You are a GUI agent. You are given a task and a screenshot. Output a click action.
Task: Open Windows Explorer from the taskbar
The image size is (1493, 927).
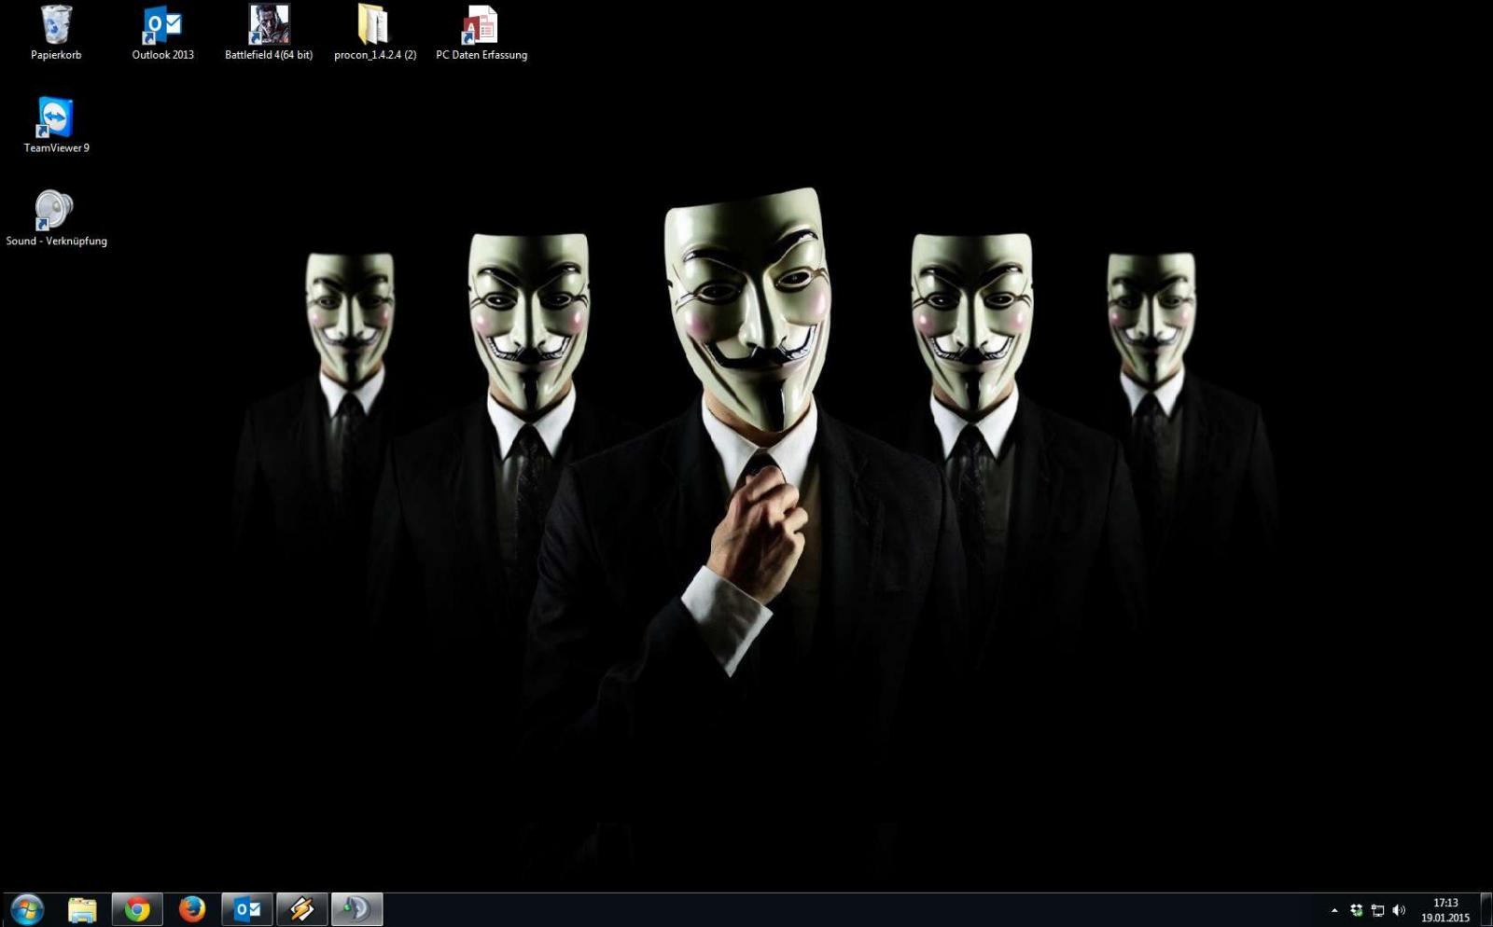82,909
